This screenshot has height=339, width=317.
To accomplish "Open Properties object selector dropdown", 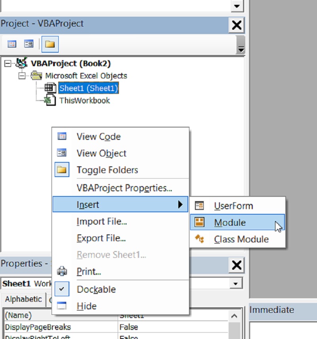I will point(237,284).
